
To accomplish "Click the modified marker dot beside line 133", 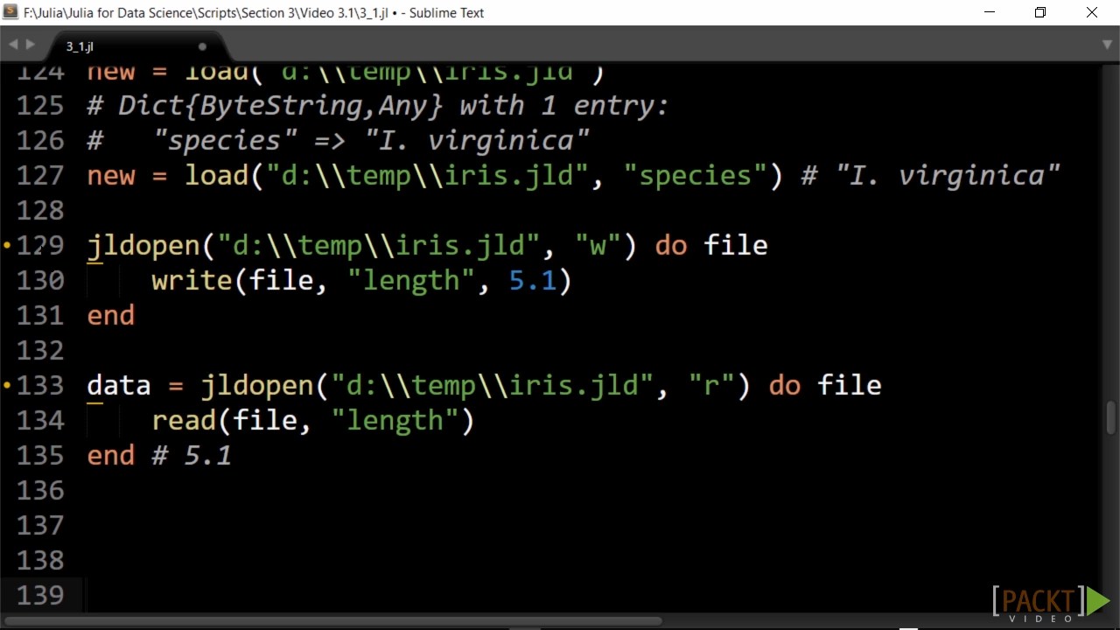I will 8,386.
